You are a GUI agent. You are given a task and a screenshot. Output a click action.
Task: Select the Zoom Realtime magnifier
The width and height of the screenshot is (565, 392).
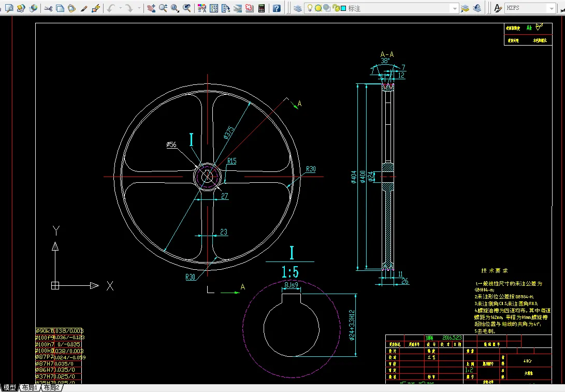pyautogui.click(x=163, y=8)
